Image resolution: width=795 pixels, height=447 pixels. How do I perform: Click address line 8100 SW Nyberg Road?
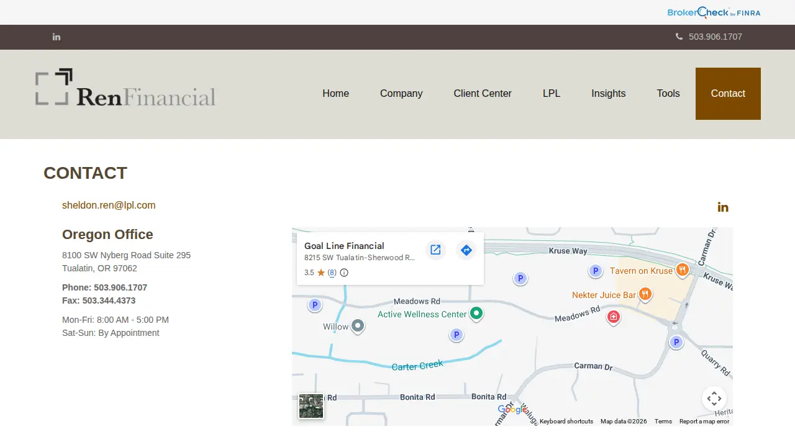tap(126, 255)
